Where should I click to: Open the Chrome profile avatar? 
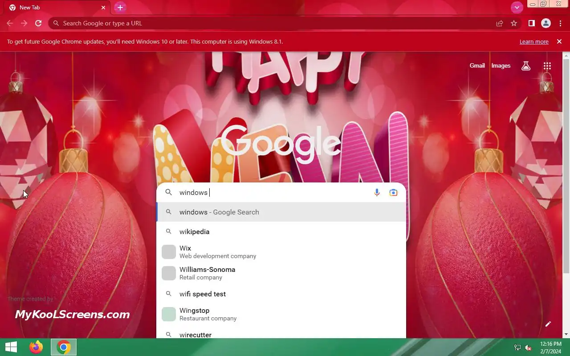(x=546, y=23)
